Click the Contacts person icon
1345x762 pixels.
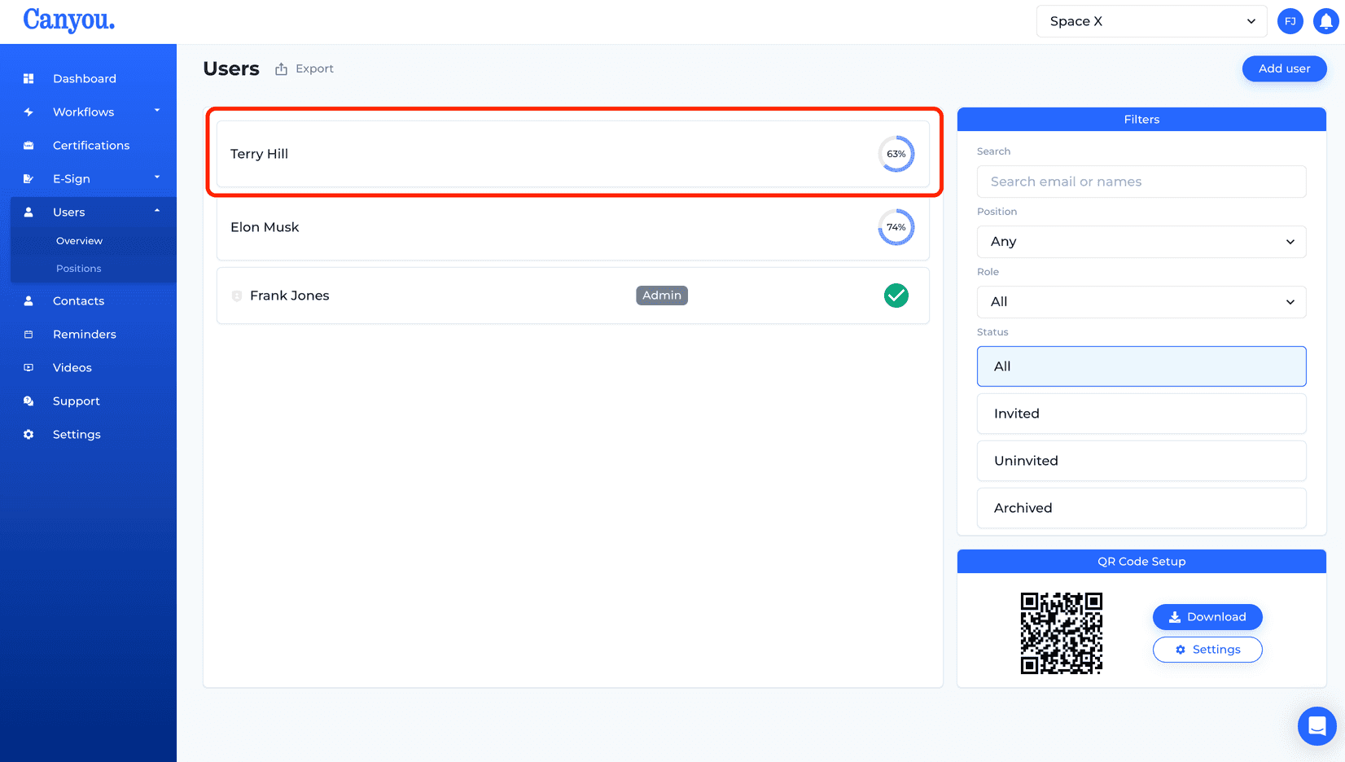28,301
